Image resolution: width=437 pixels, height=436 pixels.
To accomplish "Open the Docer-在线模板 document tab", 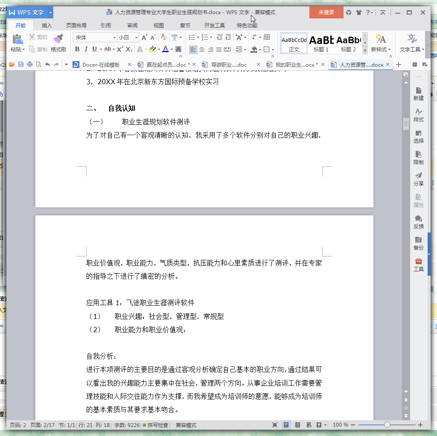I will (102, 65).
